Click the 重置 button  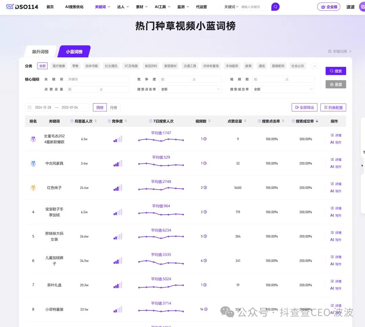(336, 84)
